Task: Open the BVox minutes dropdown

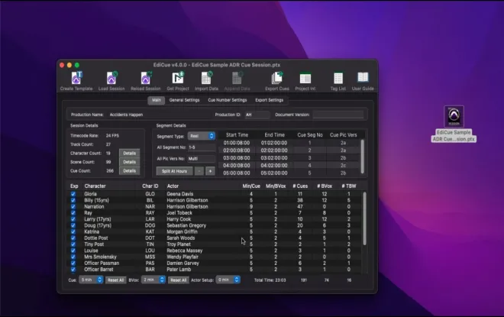Action: [x=153, y=280]
